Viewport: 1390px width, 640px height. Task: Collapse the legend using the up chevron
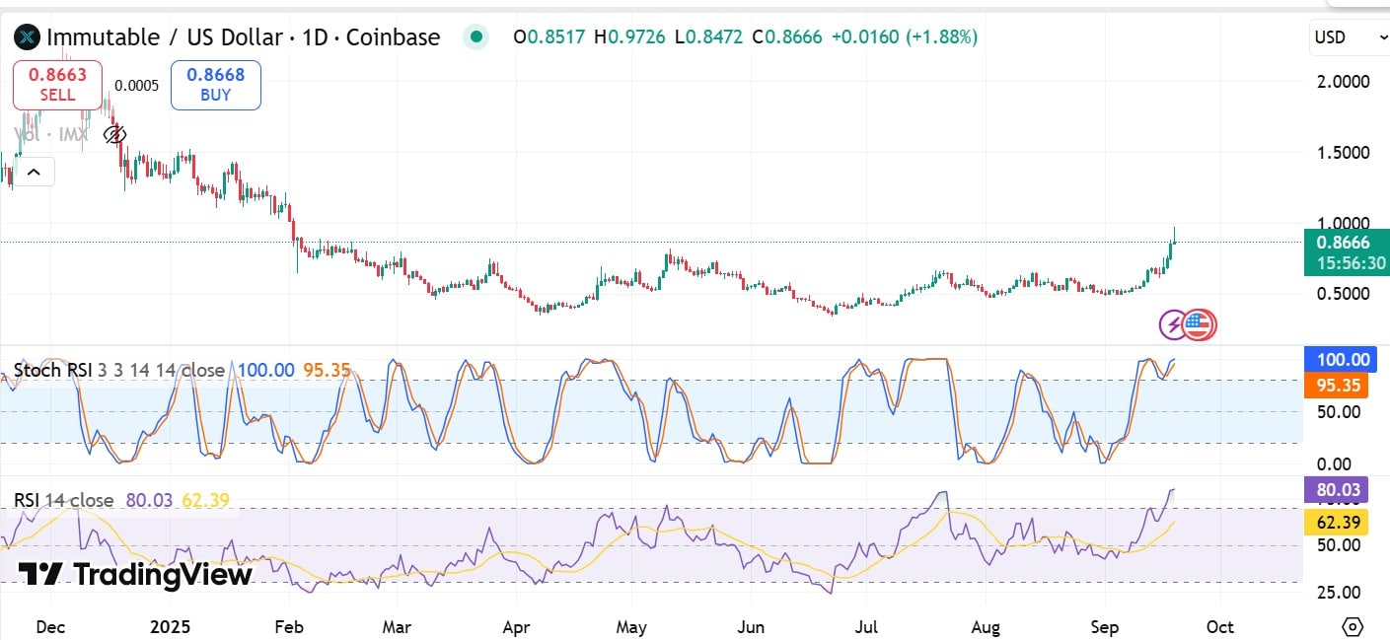(35, 171)
